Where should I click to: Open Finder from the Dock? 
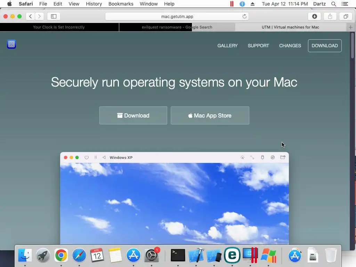point(25,255)
